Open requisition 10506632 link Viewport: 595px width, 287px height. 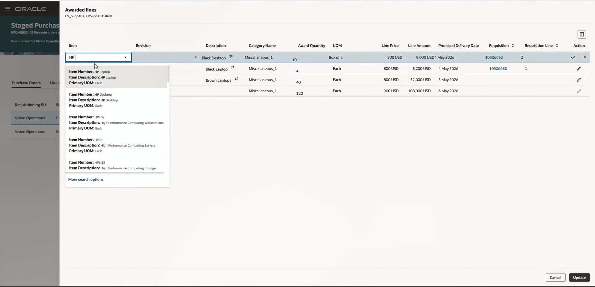494,57
